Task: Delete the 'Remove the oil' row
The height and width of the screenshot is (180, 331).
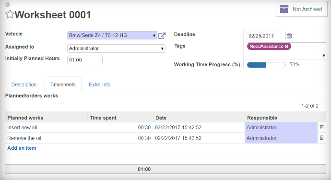Action: [321, 138]
